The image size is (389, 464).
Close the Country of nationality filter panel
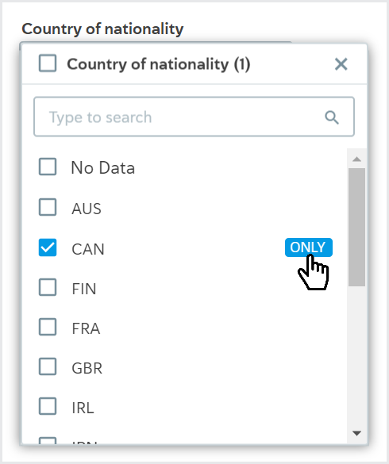click(341, 64)
